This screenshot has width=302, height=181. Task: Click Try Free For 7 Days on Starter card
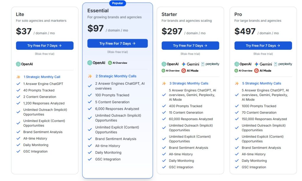pos(190,46)
